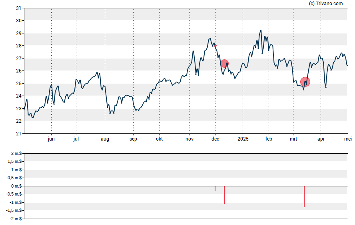The image size is (355, 225).
Task: Click the '1 m.$' volume label
Action: (16, 170)
